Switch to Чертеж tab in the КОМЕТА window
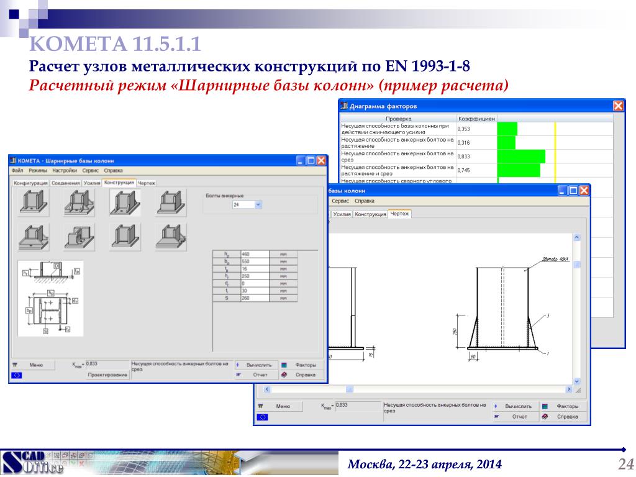636x477 pixels. 147,183
